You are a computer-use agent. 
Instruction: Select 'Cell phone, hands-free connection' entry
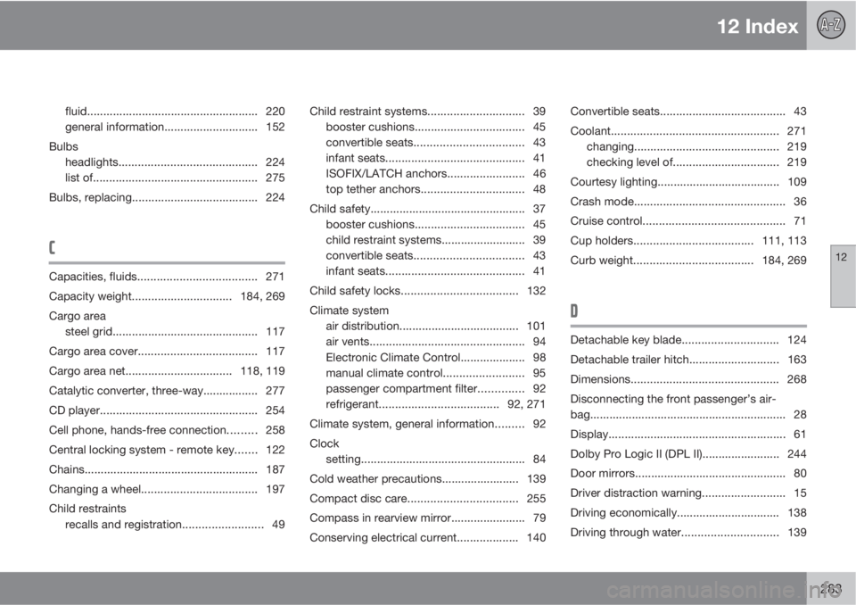(167, 429)
